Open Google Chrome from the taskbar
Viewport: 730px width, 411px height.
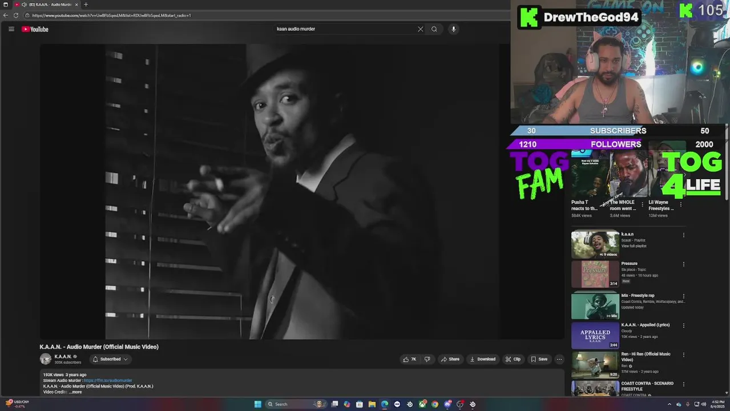[435, 404]
